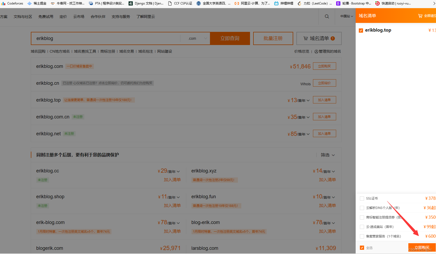The image size is (436, 254).
Task: Open 域名回购 link
Action: click(38, 51)
